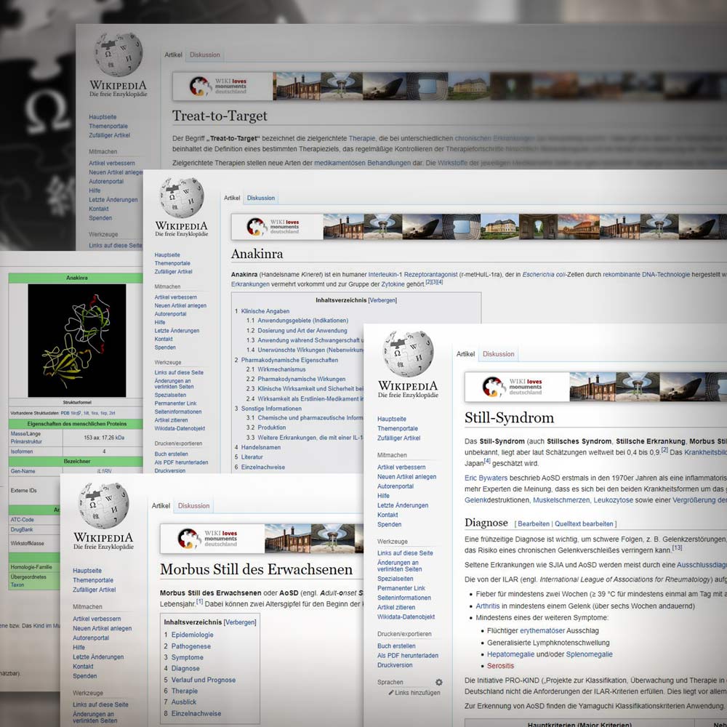
Task: Click Wiki Loves Monuments logo on Anakinra banner
Action: pos(257,226)
